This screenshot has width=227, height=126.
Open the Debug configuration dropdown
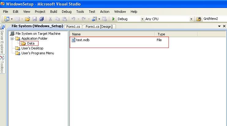click(x=142, y=19)
